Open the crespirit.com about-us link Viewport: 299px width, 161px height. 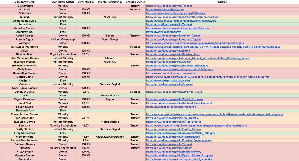point(169,81)
